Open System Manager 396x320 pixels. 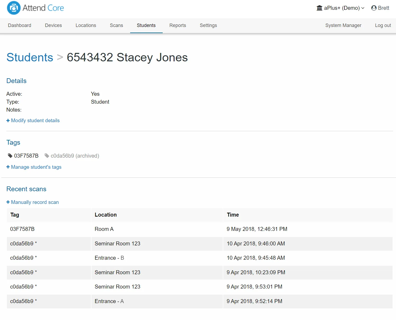pos(343,25)
